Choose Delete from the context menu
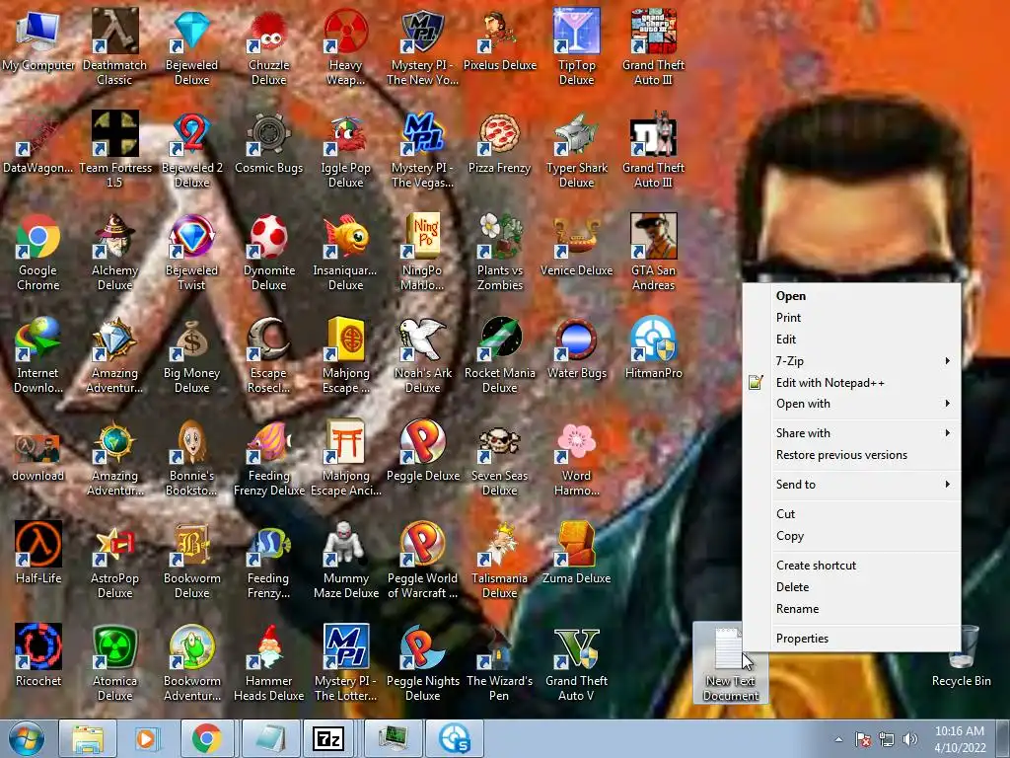The image size is (1010, 758). click(851, 587)
